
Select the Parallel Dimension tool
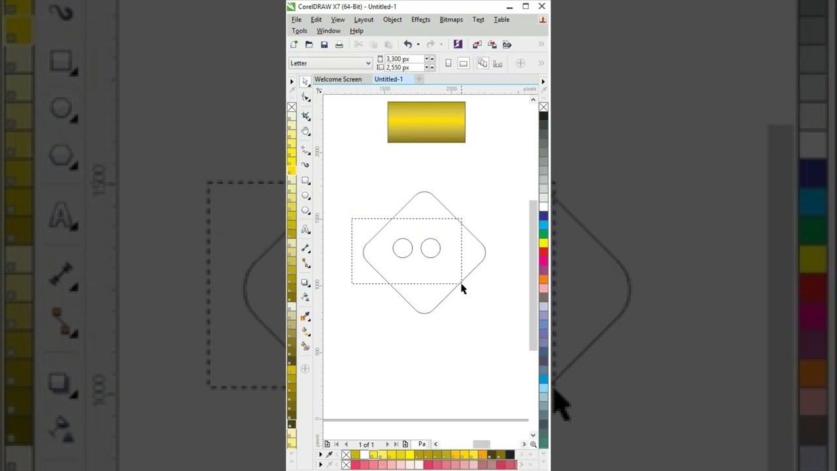305,249
